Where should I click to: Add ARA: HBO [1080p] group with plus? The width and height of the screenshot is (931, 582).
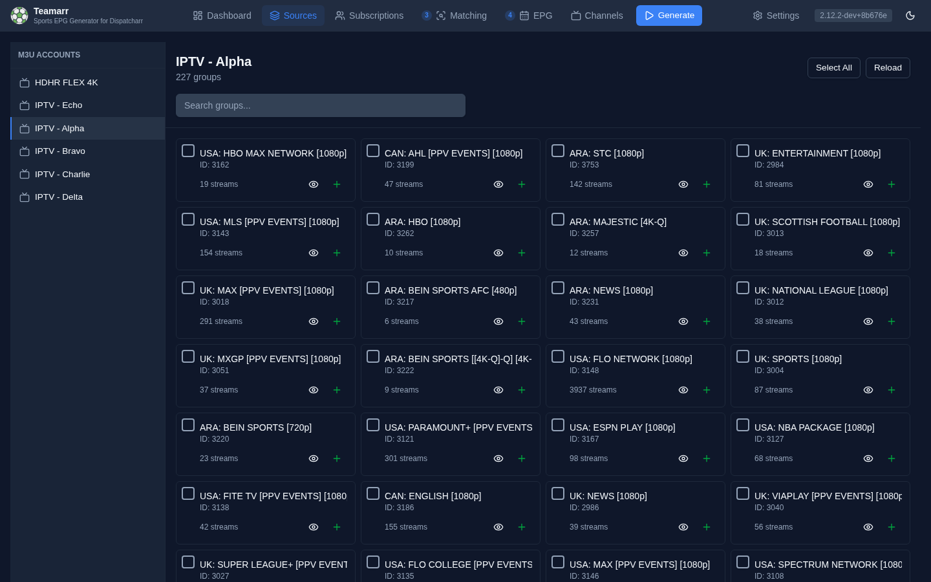pyautogui.click(x=522, y=253)
